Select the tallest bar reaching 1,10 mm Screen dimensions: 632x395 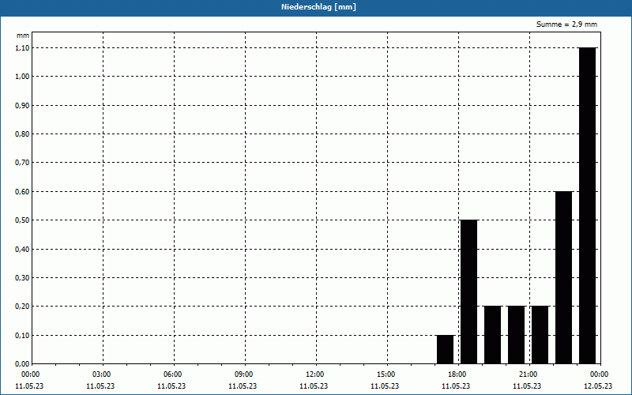point(587,205)
